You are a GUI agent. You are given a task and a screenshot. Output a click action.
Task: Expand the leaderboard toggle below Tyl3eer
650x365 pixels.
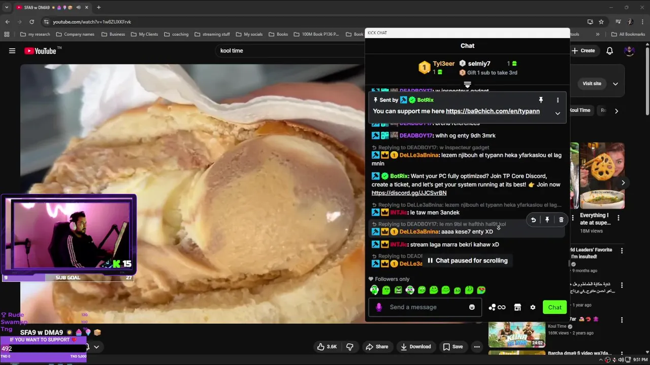467,85
